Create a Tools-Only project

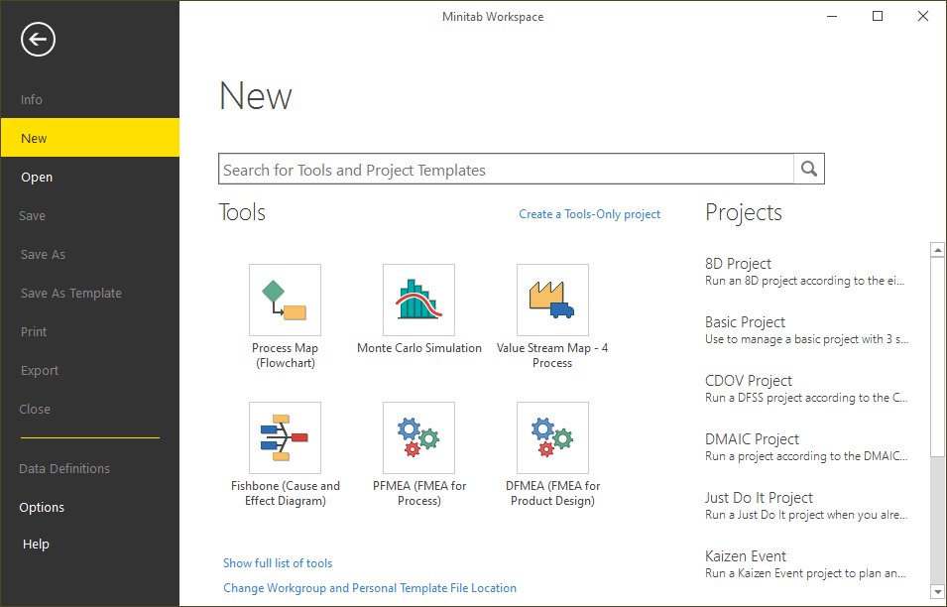coord(589,213)
